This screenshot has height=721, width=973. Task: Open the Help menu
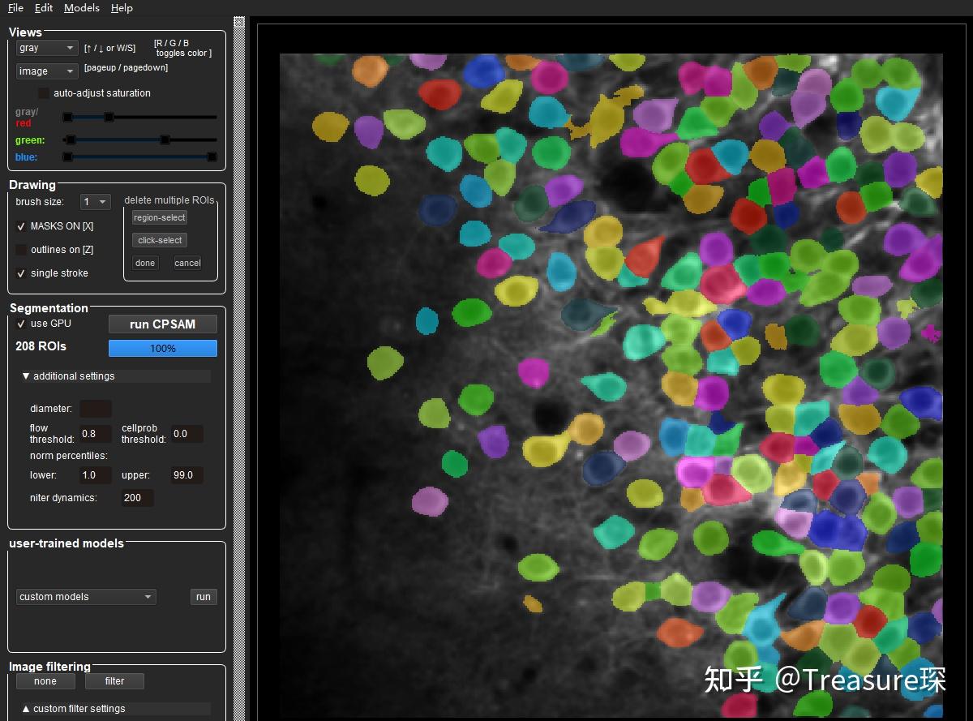(122, 8)
